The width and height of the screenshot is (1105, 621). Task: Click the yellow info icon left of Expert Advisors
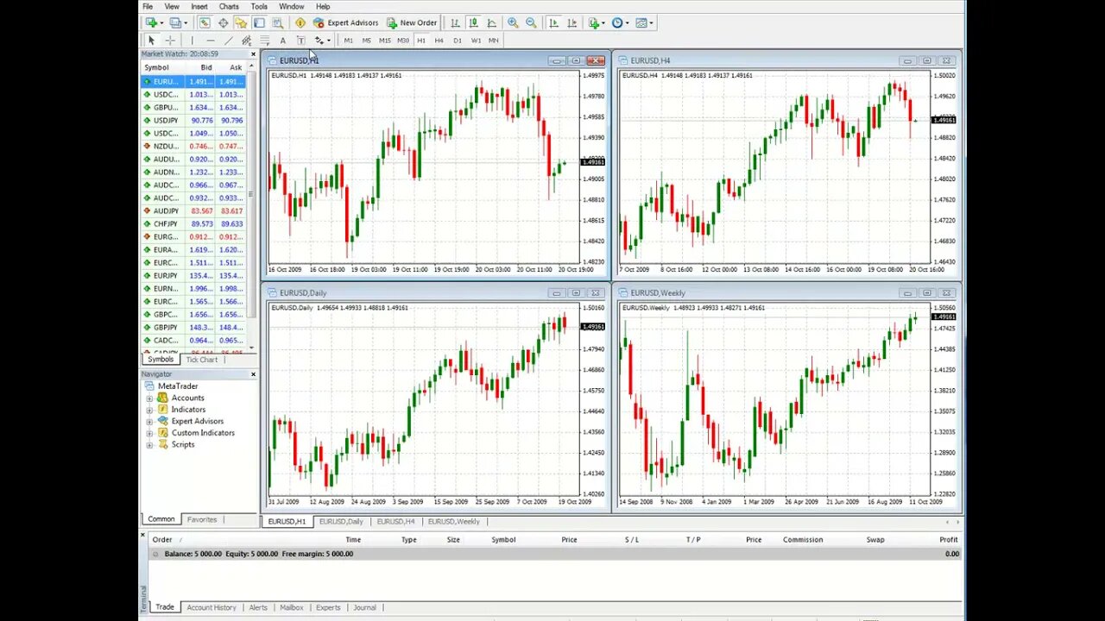click(300, 22)
